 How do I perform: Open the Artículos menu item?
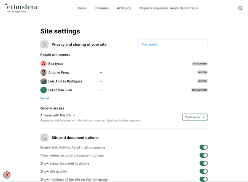coord(124,8)
